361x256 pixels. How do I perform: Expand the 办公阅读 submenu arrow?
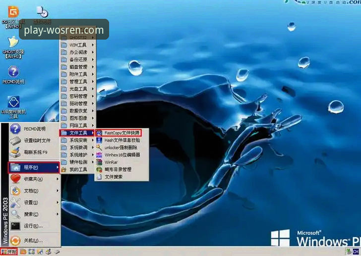click(93, 52)
